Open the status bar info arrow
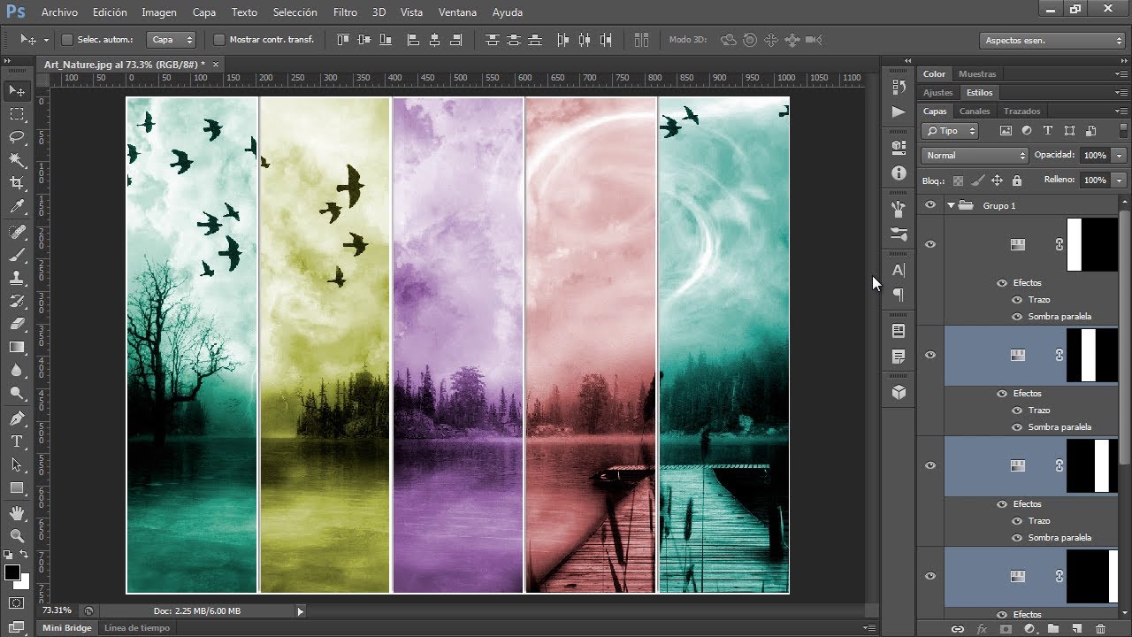This screenshot has height=637, width=1132. coord(300,611)
